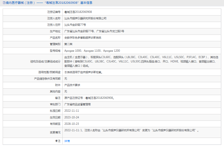224x147 pixels.
Task: Click the 产品储存条件及有效期 label
Action: (47, 79)
